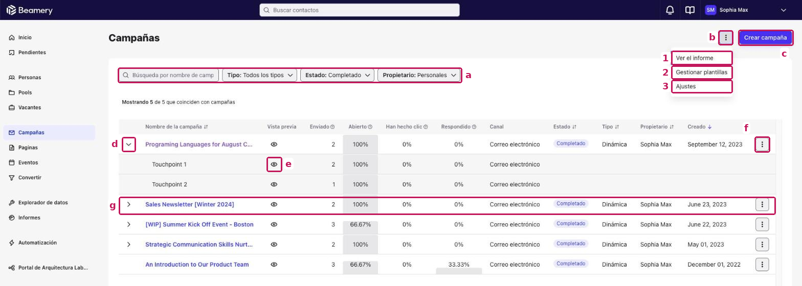Preview Strategic Communication Skills campaign
The image size is (802, 286).
(274, 245)
